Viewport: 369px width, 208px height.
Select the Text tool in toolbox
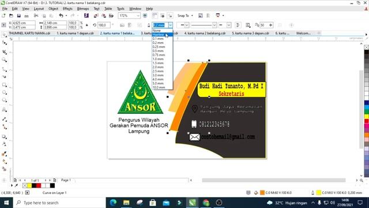(x=4, y=110)
